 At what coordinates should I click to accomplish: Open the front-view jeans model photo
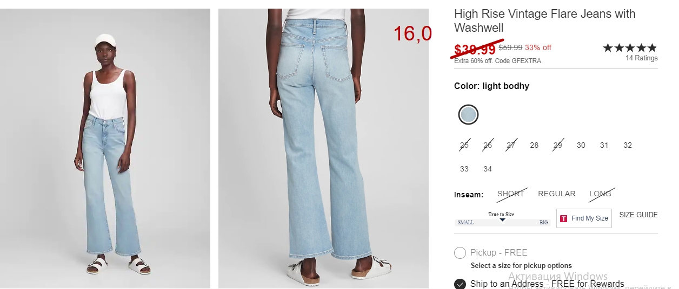coord(105,148)
